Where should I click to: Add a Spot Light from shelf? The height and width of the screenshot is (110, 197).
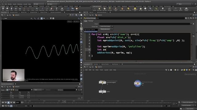tap(105, 9)
